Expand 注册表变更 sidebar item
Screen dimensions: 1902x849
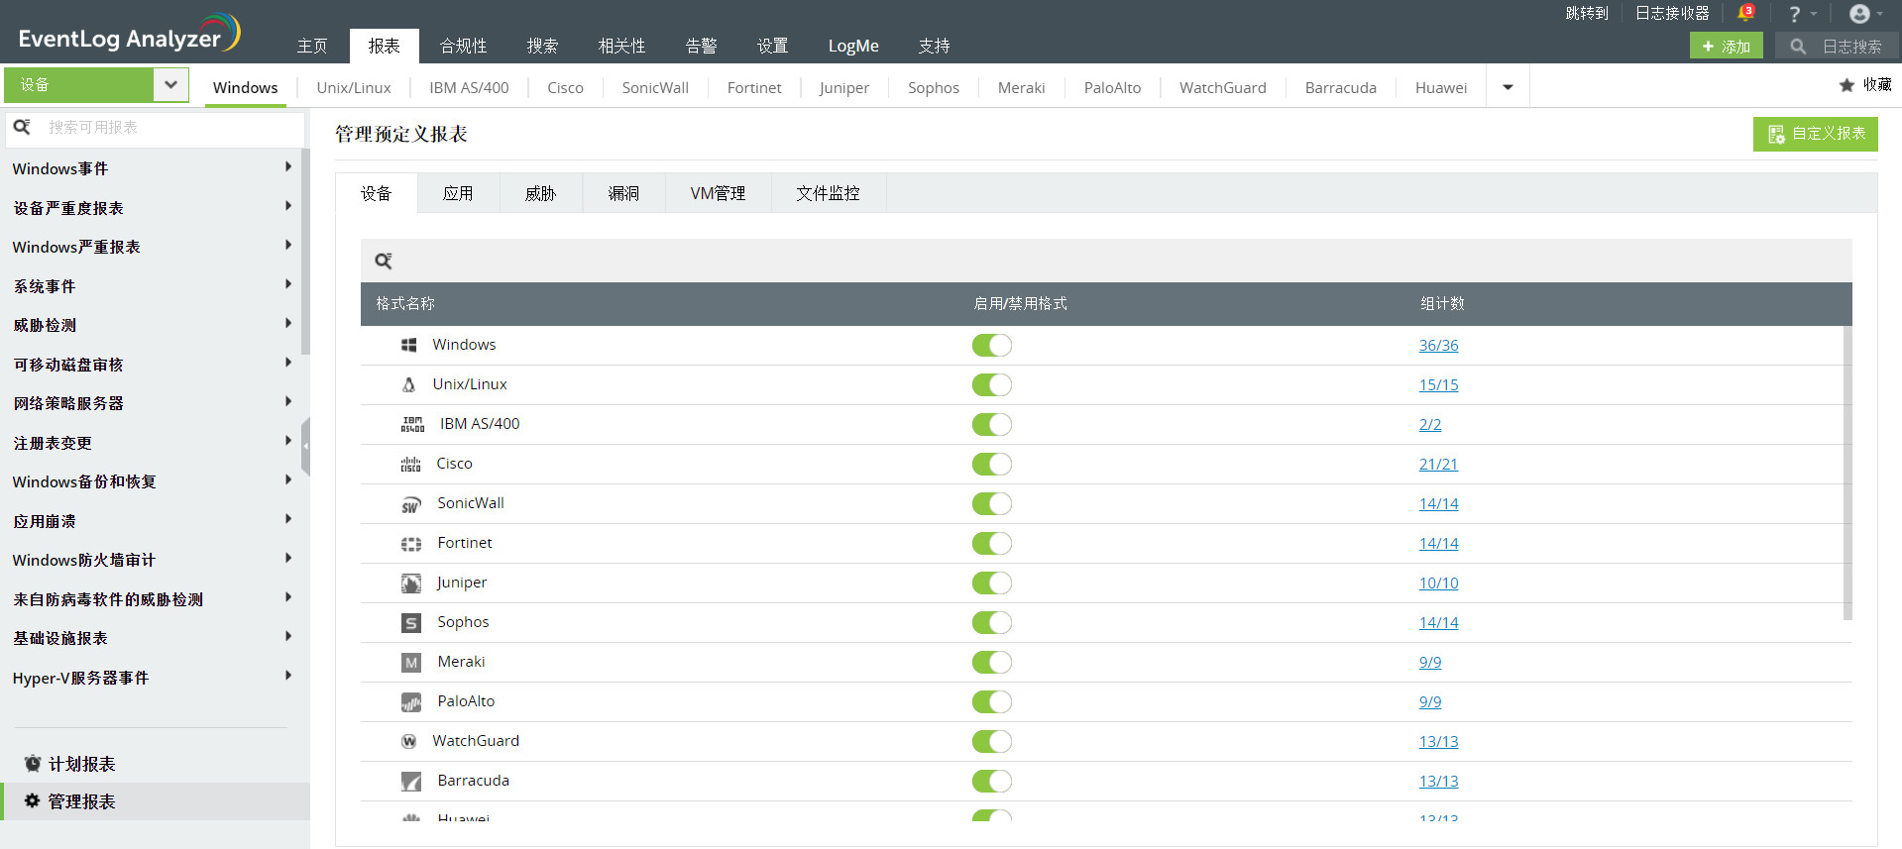(288, 441)
